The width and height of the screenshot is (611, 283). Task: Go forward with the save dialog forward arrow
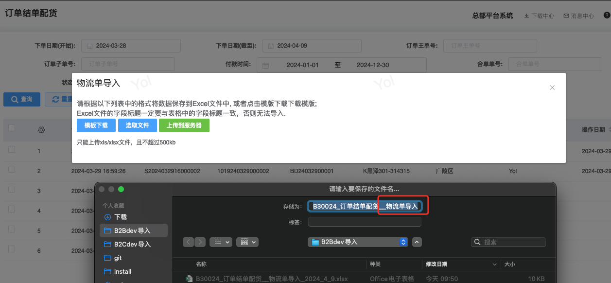(x=200, y=242)
